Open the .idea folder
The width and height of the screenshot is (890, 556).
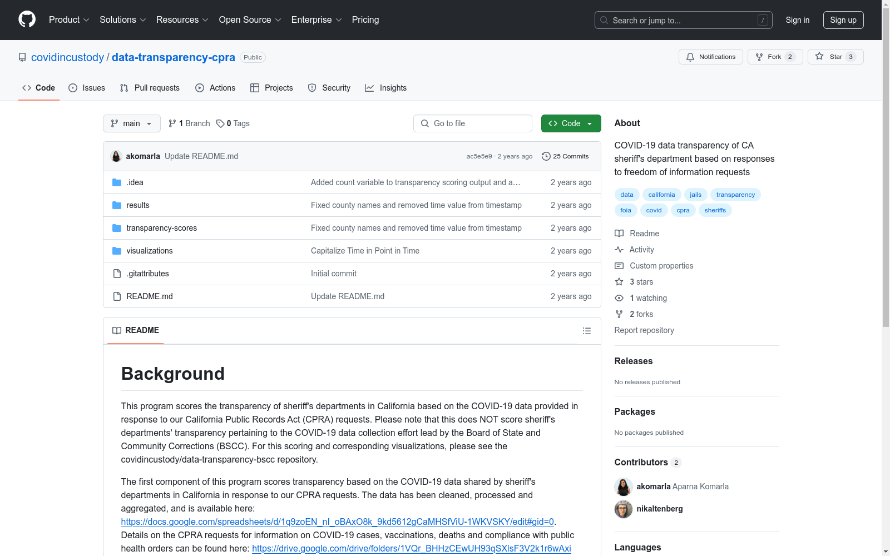click(135, 182)
